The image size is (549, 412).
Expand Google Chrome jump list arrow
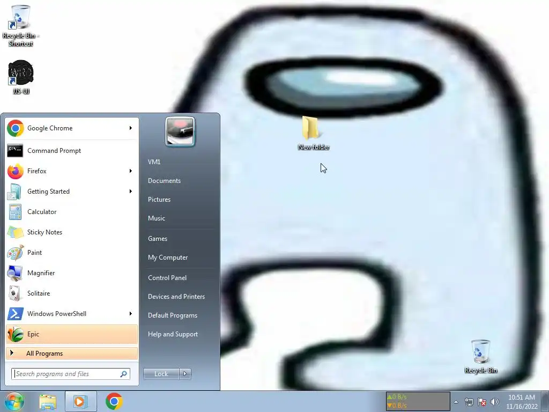[x=131, y=128]
